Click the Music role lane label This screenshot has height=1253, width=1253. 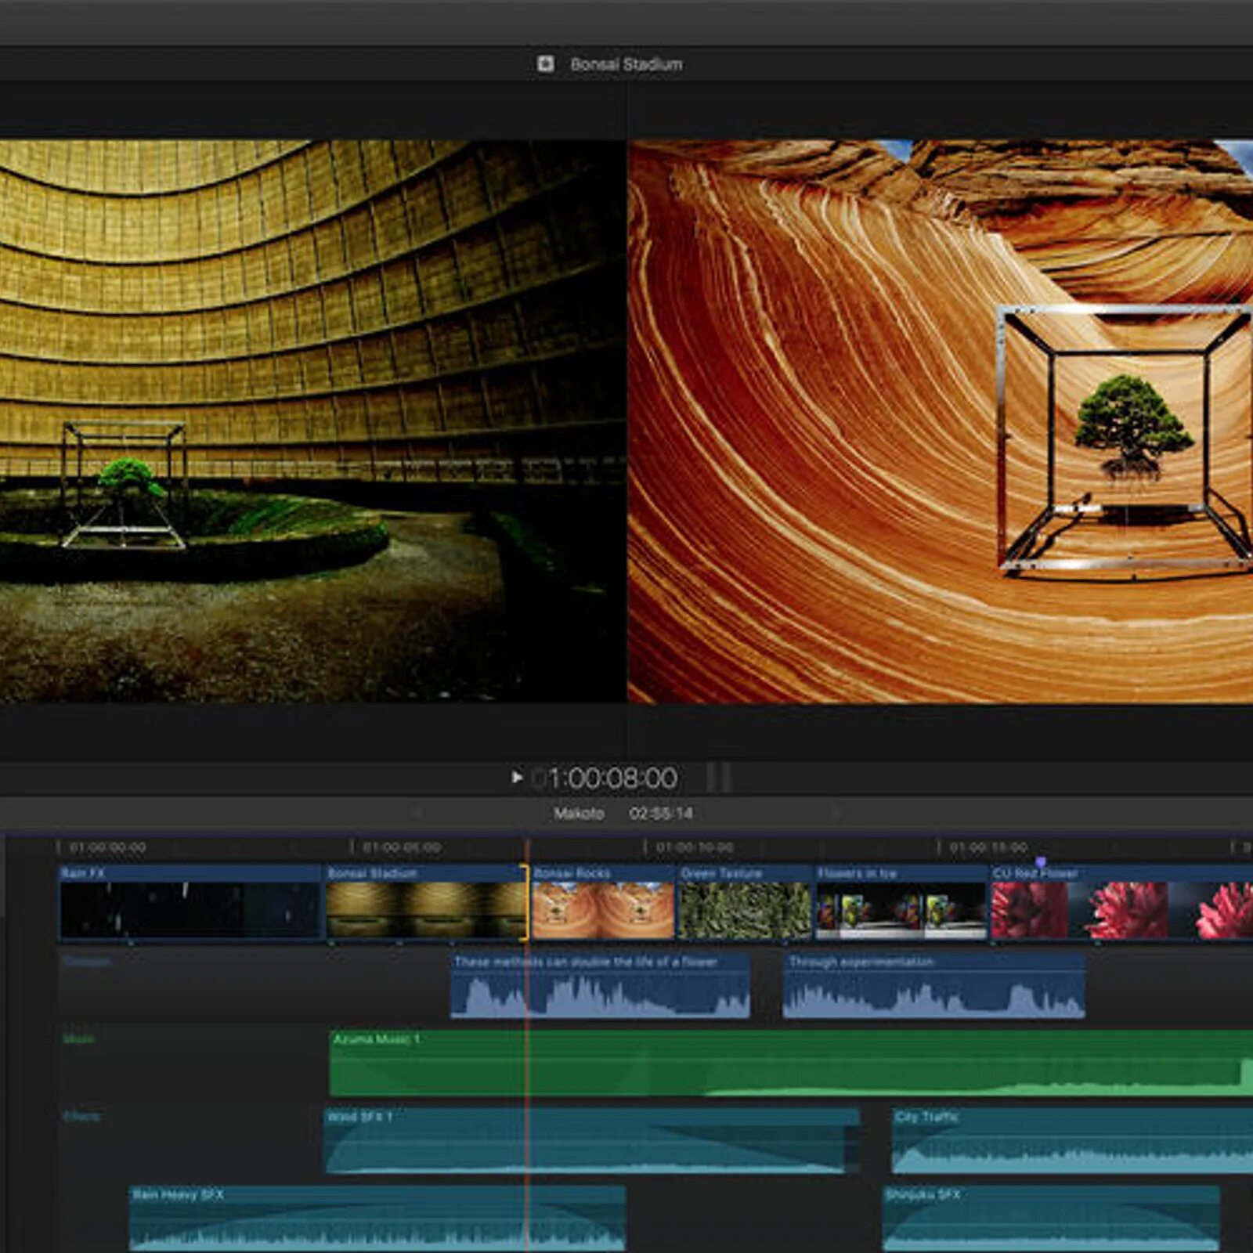[78, 1038]
